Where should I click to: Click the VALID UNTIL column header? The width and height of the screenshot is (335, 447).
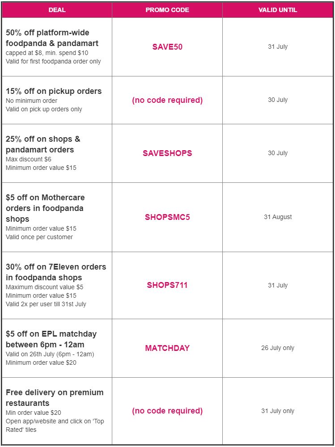tap(278, 10)
